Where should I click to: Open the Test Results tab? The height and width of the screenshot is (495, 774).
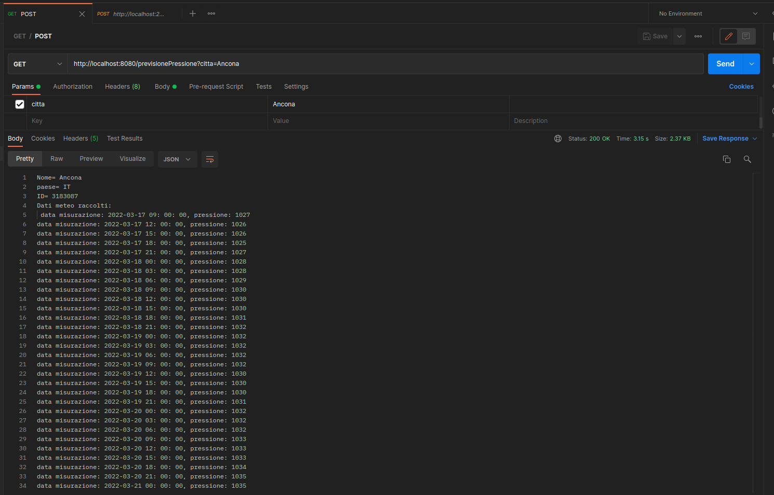[125, 139]
